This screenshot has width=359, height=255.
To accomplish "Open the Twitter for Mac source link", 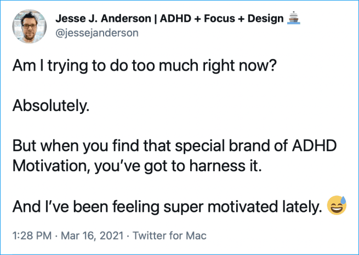I will pyautogui.click(x=170, y=236).
